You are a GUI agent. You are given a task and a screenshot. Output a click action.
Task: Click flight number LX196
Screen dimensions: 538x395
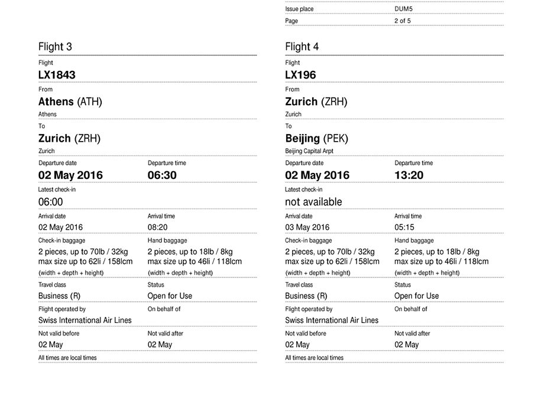300,74
